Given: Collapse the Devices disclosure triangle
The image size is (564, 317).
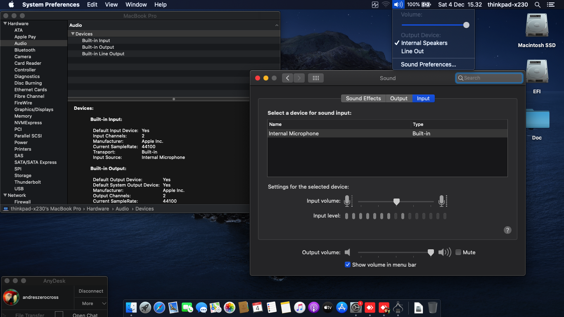Looking at the screenshot, I should tap(73, 34).
